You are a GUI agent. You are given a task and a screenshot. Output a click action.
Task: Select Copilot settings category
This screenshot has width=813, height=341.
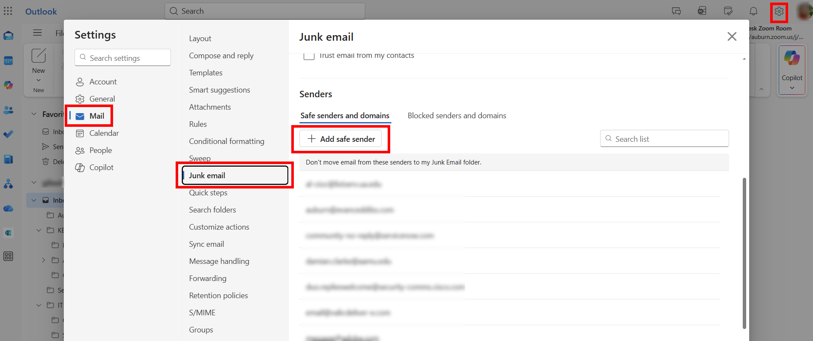pos(102,168)
